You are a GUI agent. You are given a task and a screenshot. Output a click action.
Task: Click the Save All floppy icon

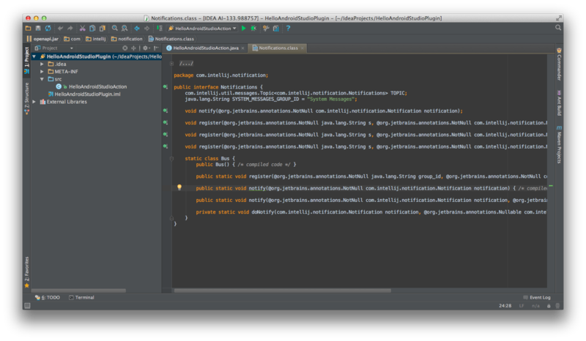[x=38, y=28]
